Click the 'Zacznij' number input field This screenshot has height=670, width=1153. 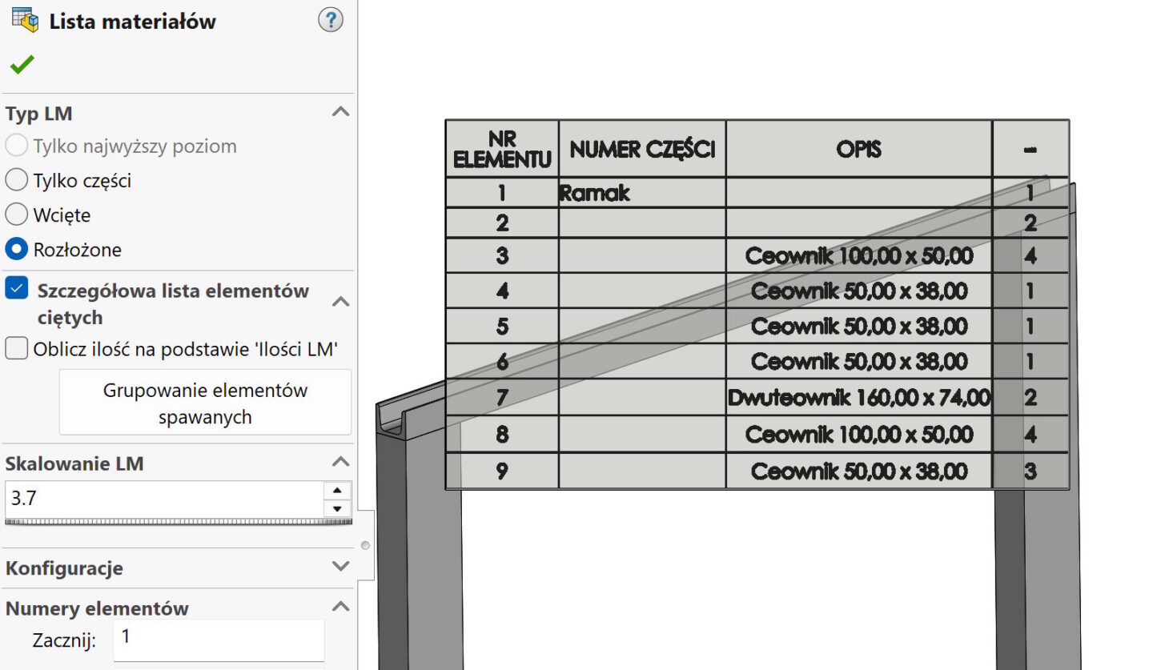pos(218,640)
